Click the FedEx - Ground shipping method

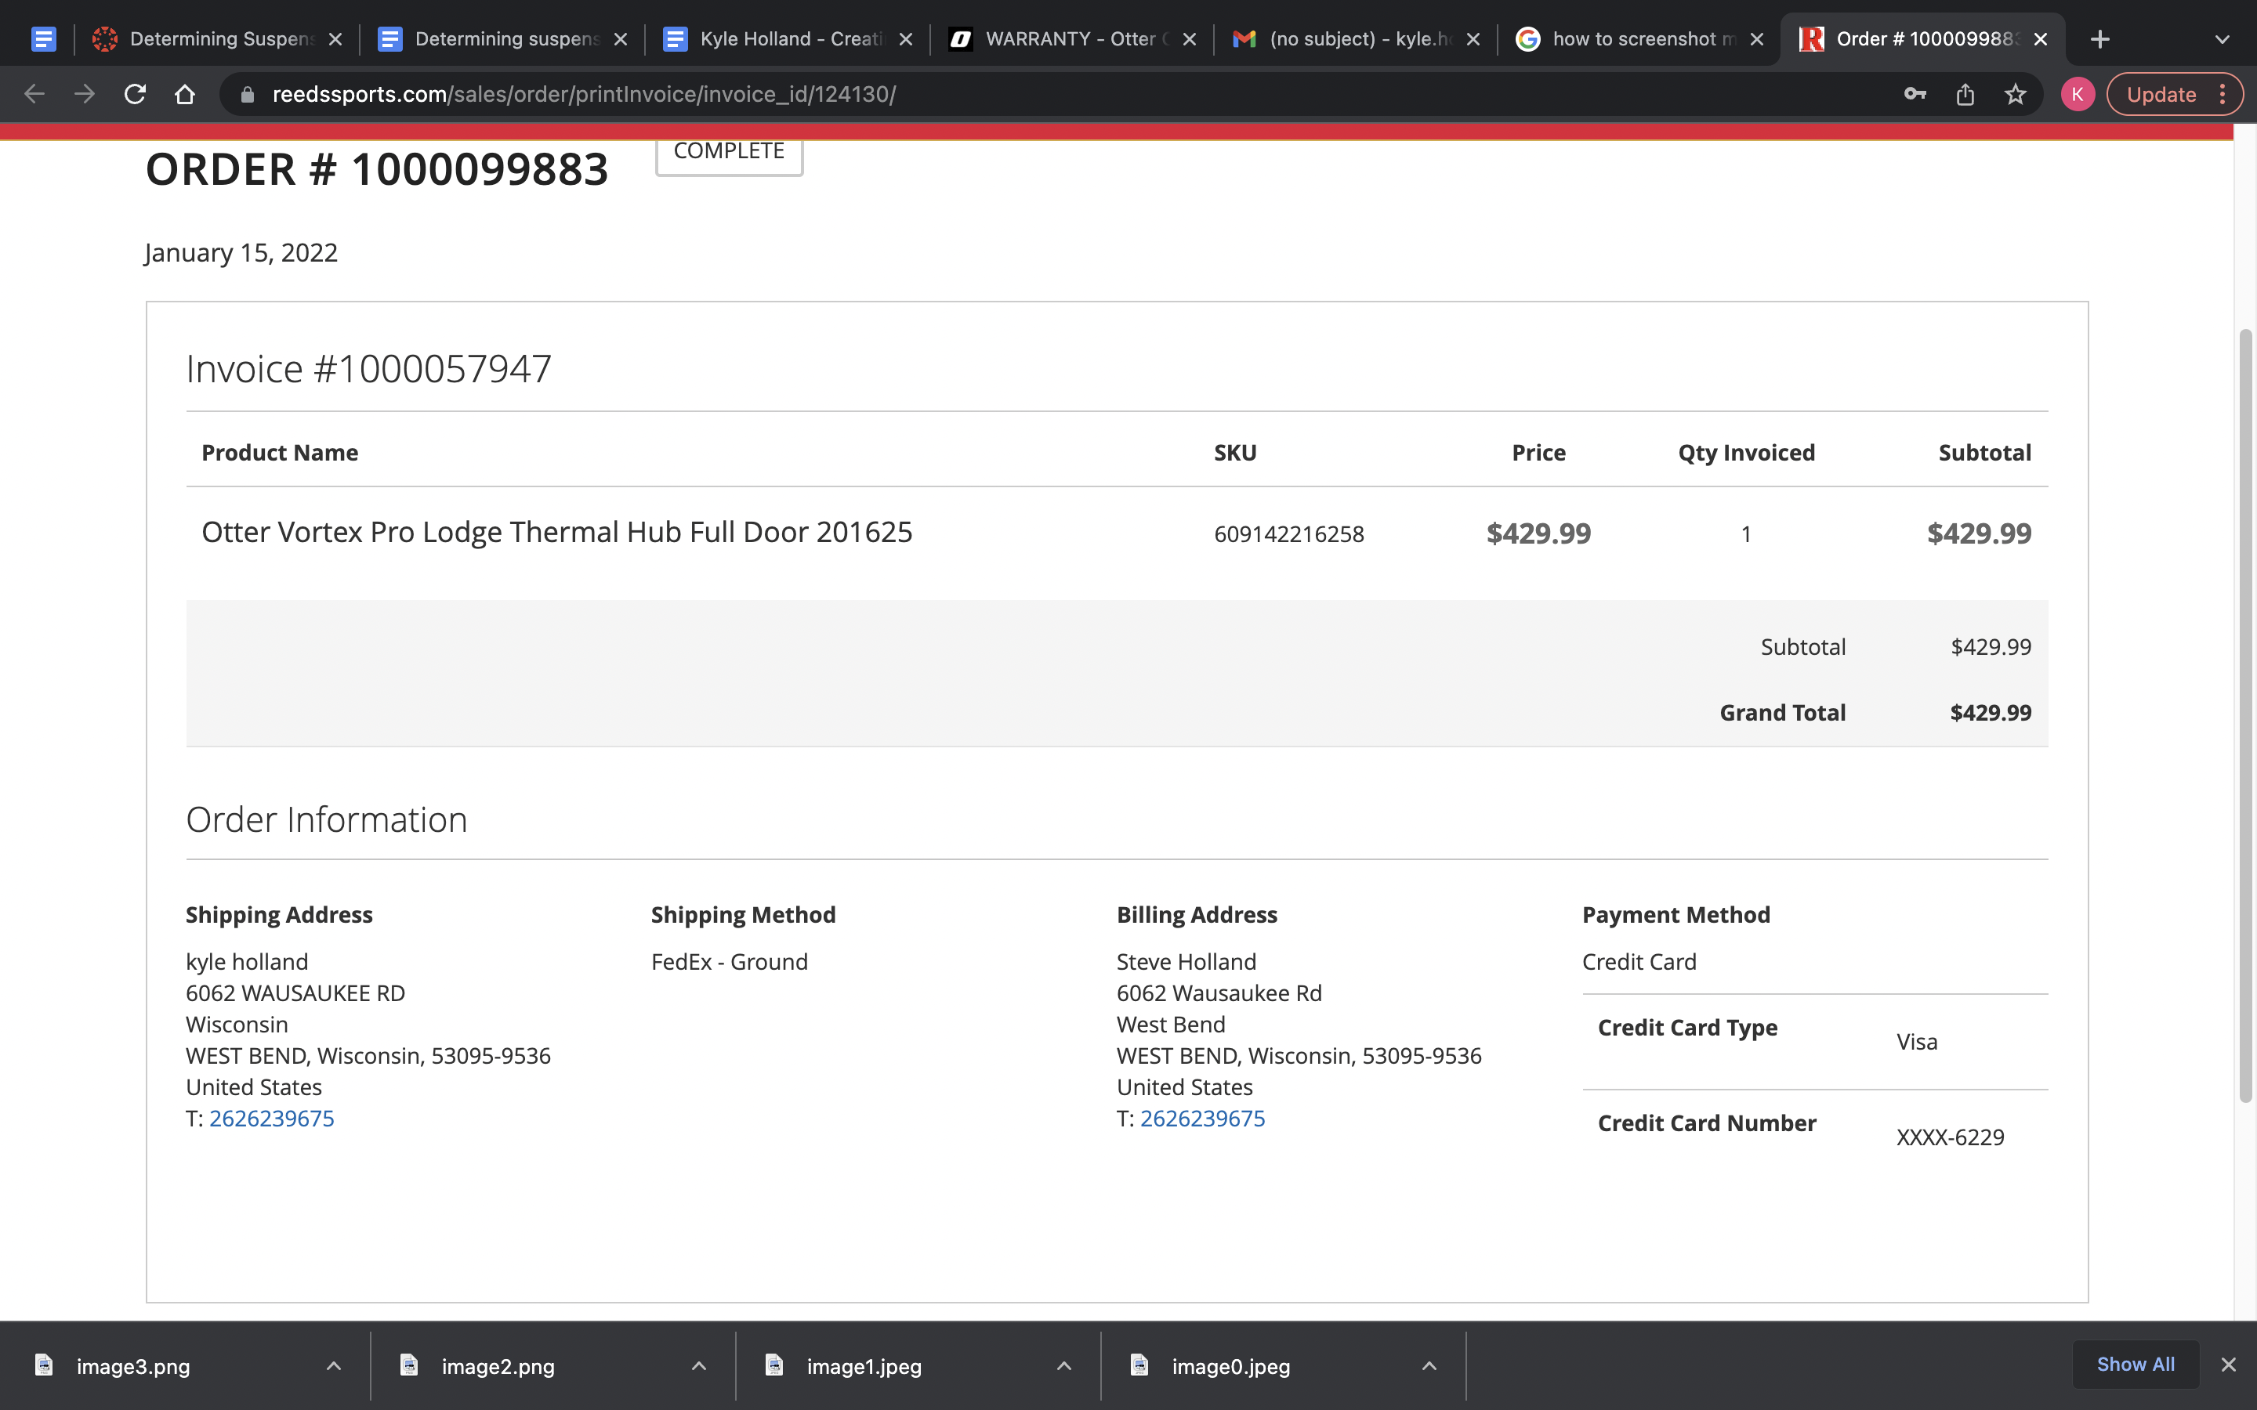click(730, 961)
